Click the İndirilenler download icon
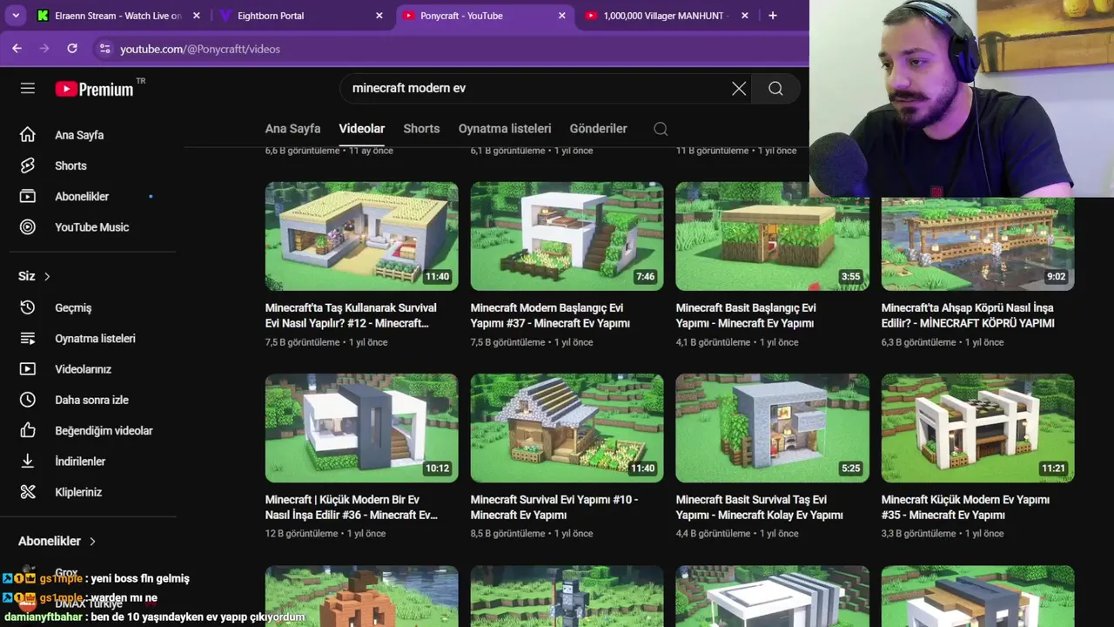Image resolution: width=1114 pixels, height=627 pixels. coord(28,462)
